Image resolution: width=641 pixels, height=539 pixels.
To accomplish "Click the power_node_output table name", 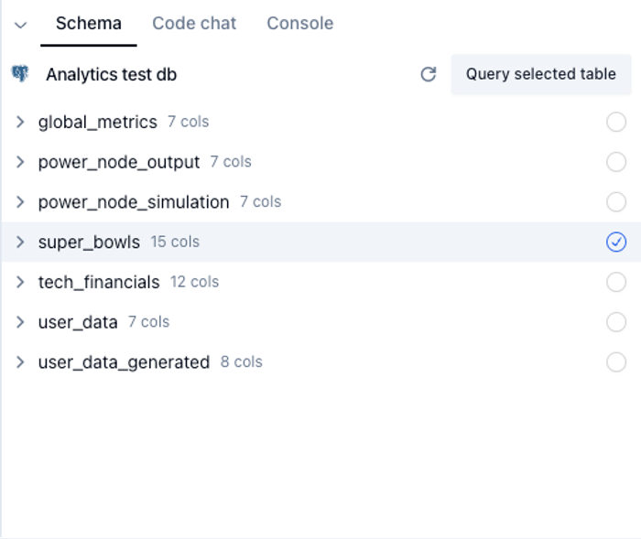I will pos(118,162).
